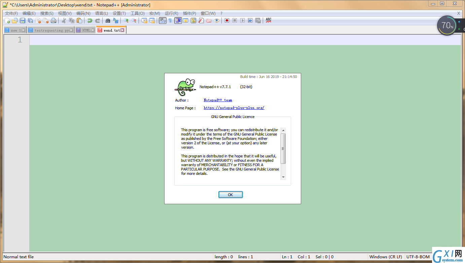465x263 pixels.
Task: Click the Print toolbar icon
Action: click(x=53, y=21)
